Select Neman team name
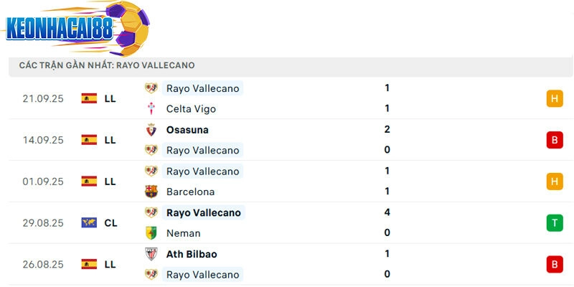 [x=183, y=233]
